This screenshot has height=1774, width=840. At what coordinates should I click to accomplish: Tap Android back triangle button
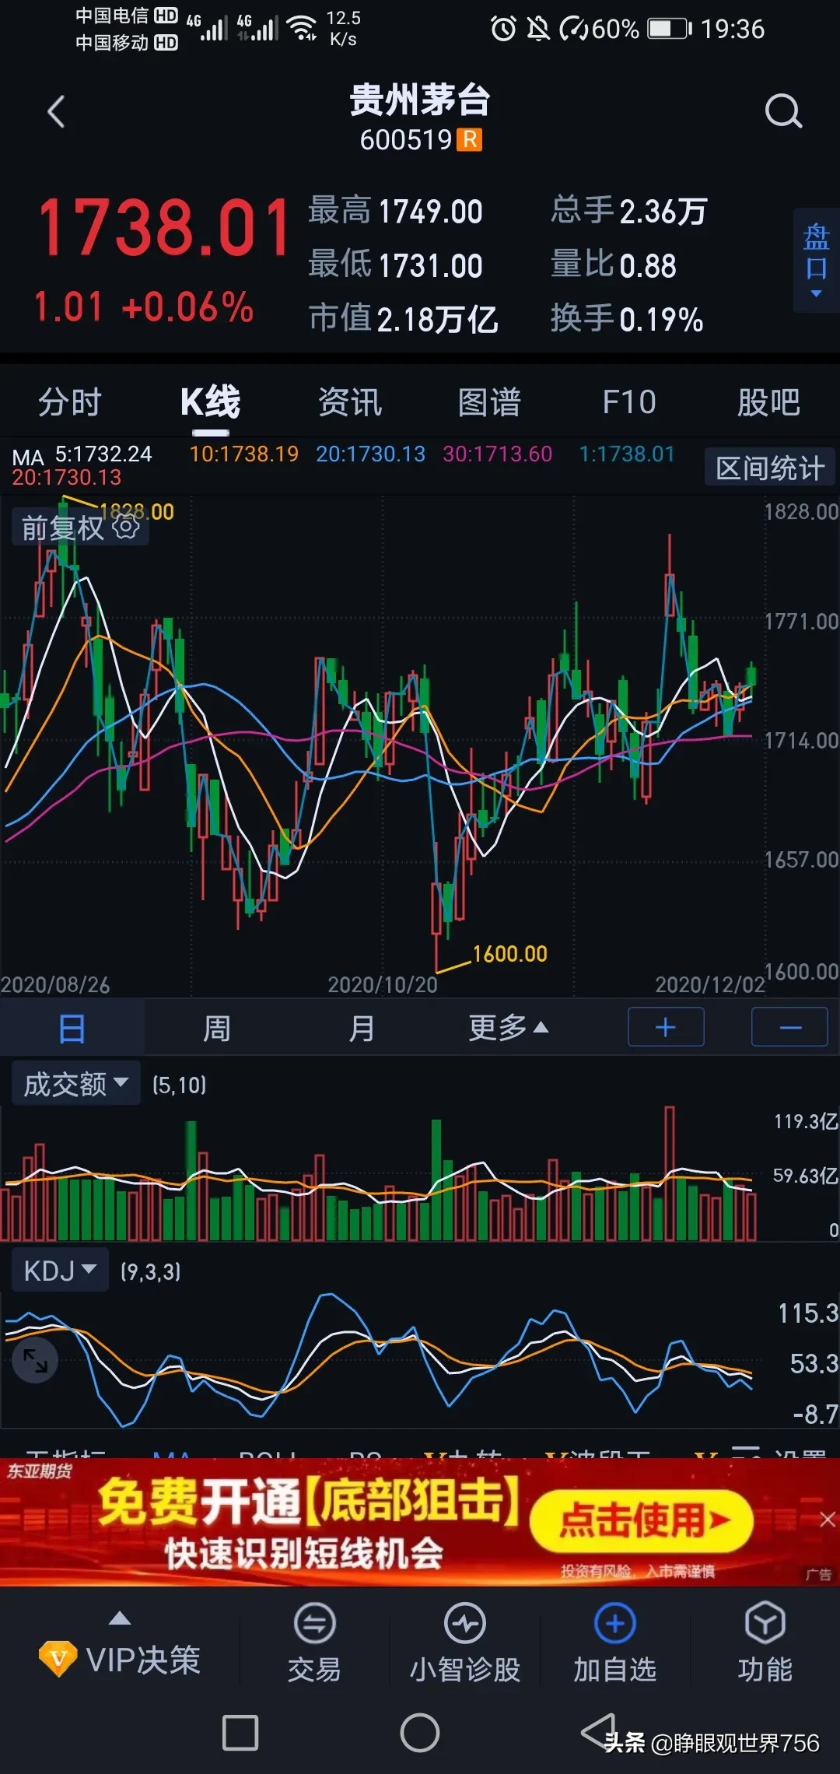599,1731
